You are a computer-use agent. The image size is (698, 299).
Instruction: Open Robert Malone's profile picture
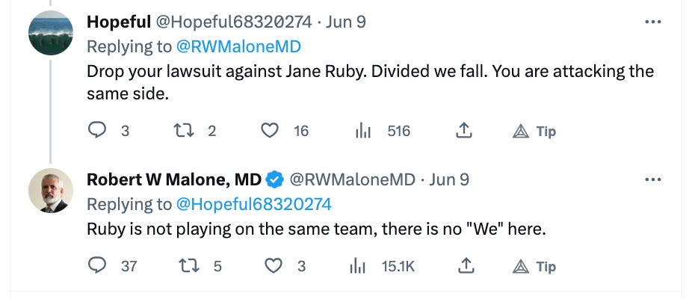pos(51,191)
